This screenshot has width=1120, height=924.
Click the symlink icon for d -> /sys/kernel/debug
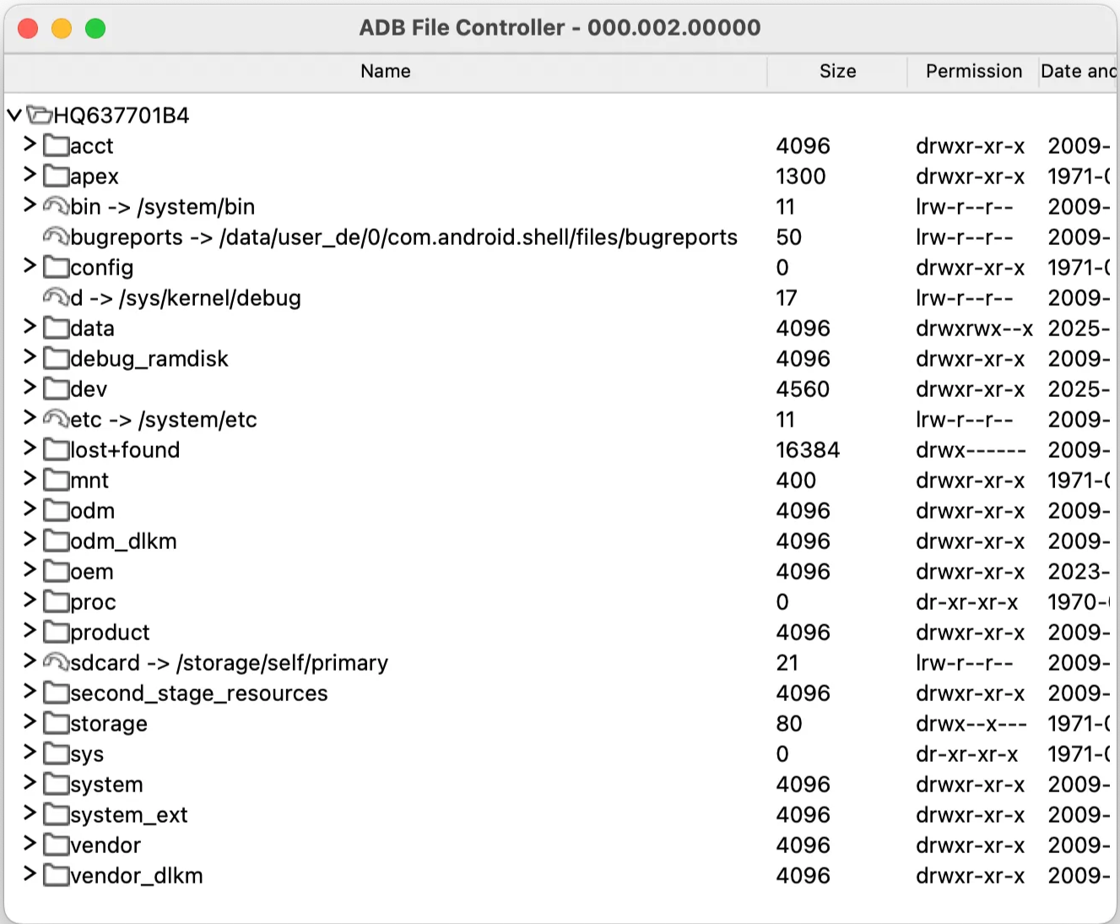click(x=57, y=298)
